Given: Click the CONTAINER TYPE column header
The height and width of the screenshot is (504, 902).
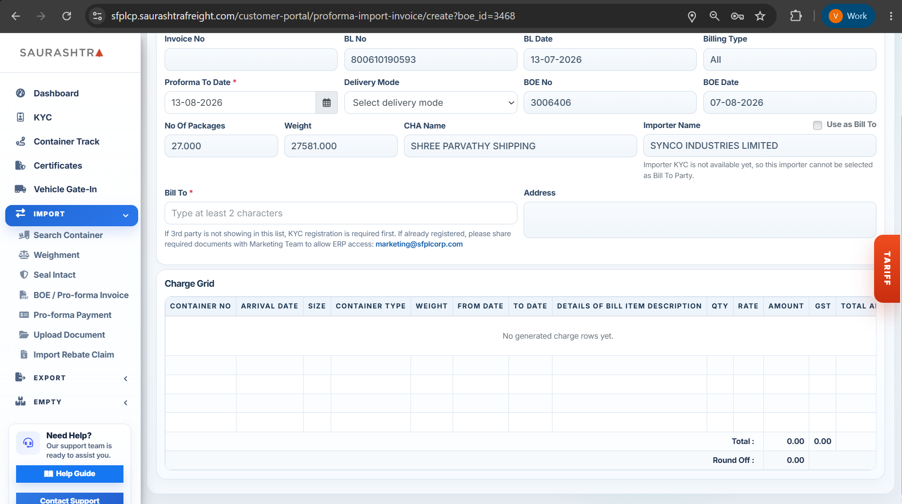Looking at the screenshot, I should tap(370, 306).
